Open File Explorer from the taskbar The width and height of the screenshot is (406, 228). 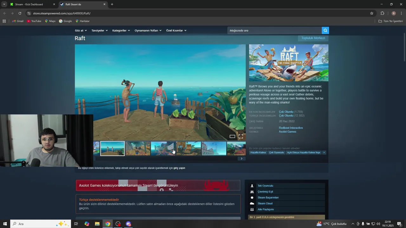(97, 224)
